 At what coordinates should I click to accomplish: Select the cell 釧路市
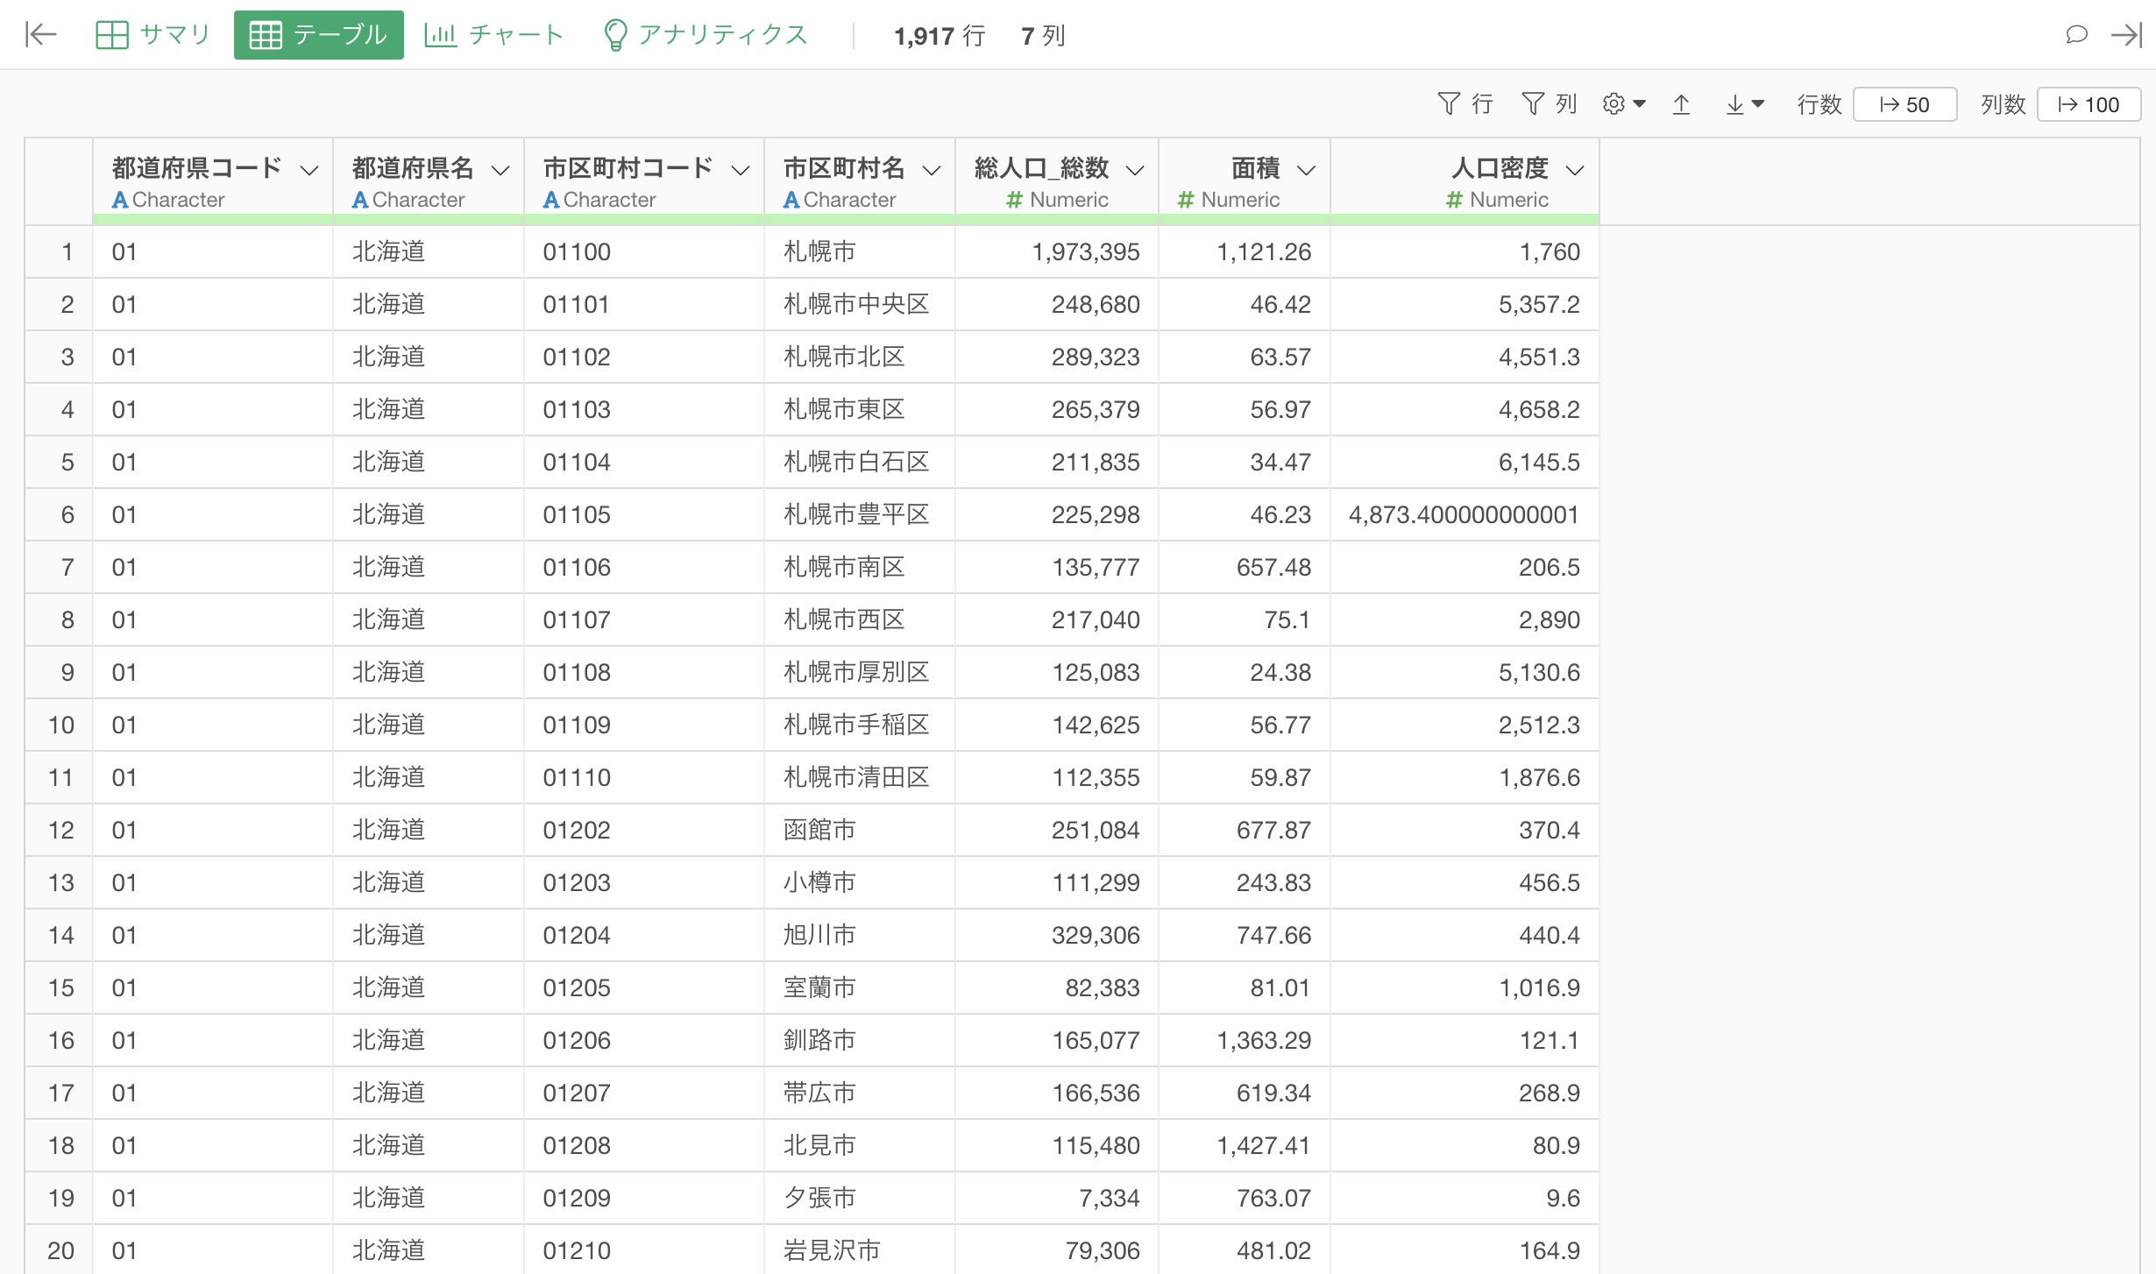[x=860, y=1040]
